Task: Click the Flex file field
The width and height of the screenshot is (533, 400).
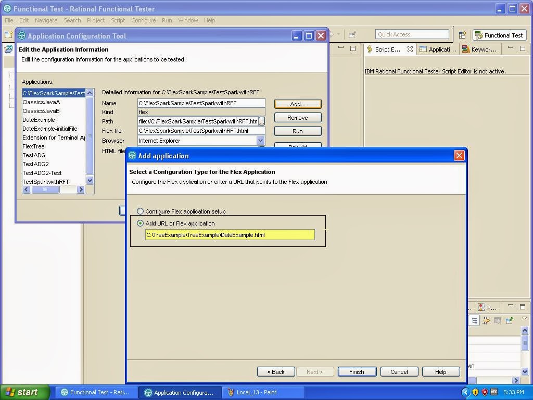Action: coord(201,131)
